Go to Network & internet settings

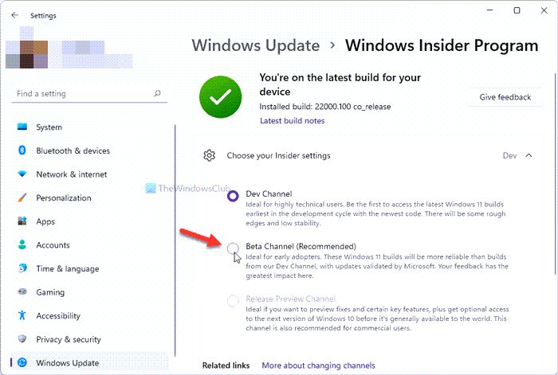tap(89, 174)
